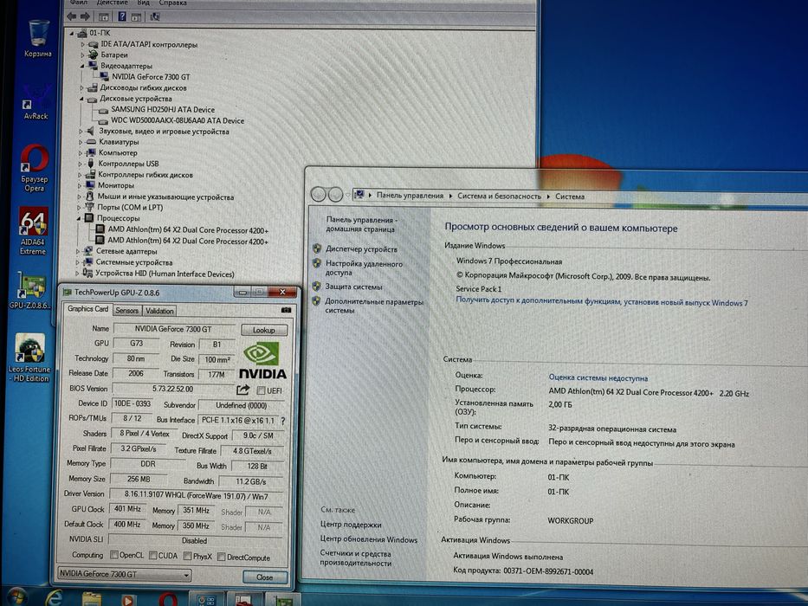Click the NVIDIA logo in GPU-Z
Screen dimensions: 808x606
pos(262,360)
